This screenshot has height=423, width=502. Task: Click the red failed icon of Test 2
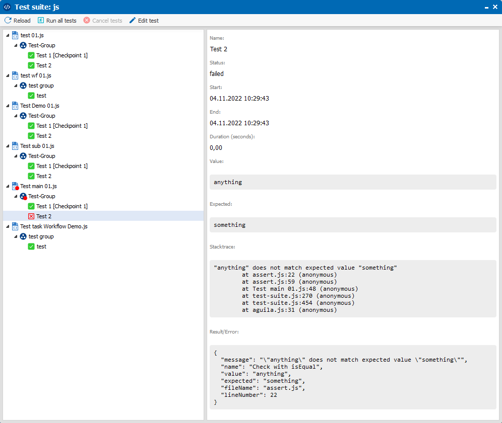click(31, 216)
